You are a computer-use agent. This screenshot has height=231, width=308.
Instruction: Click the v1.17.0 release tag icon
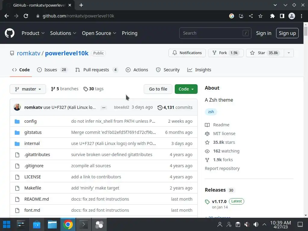click(207, 202)
